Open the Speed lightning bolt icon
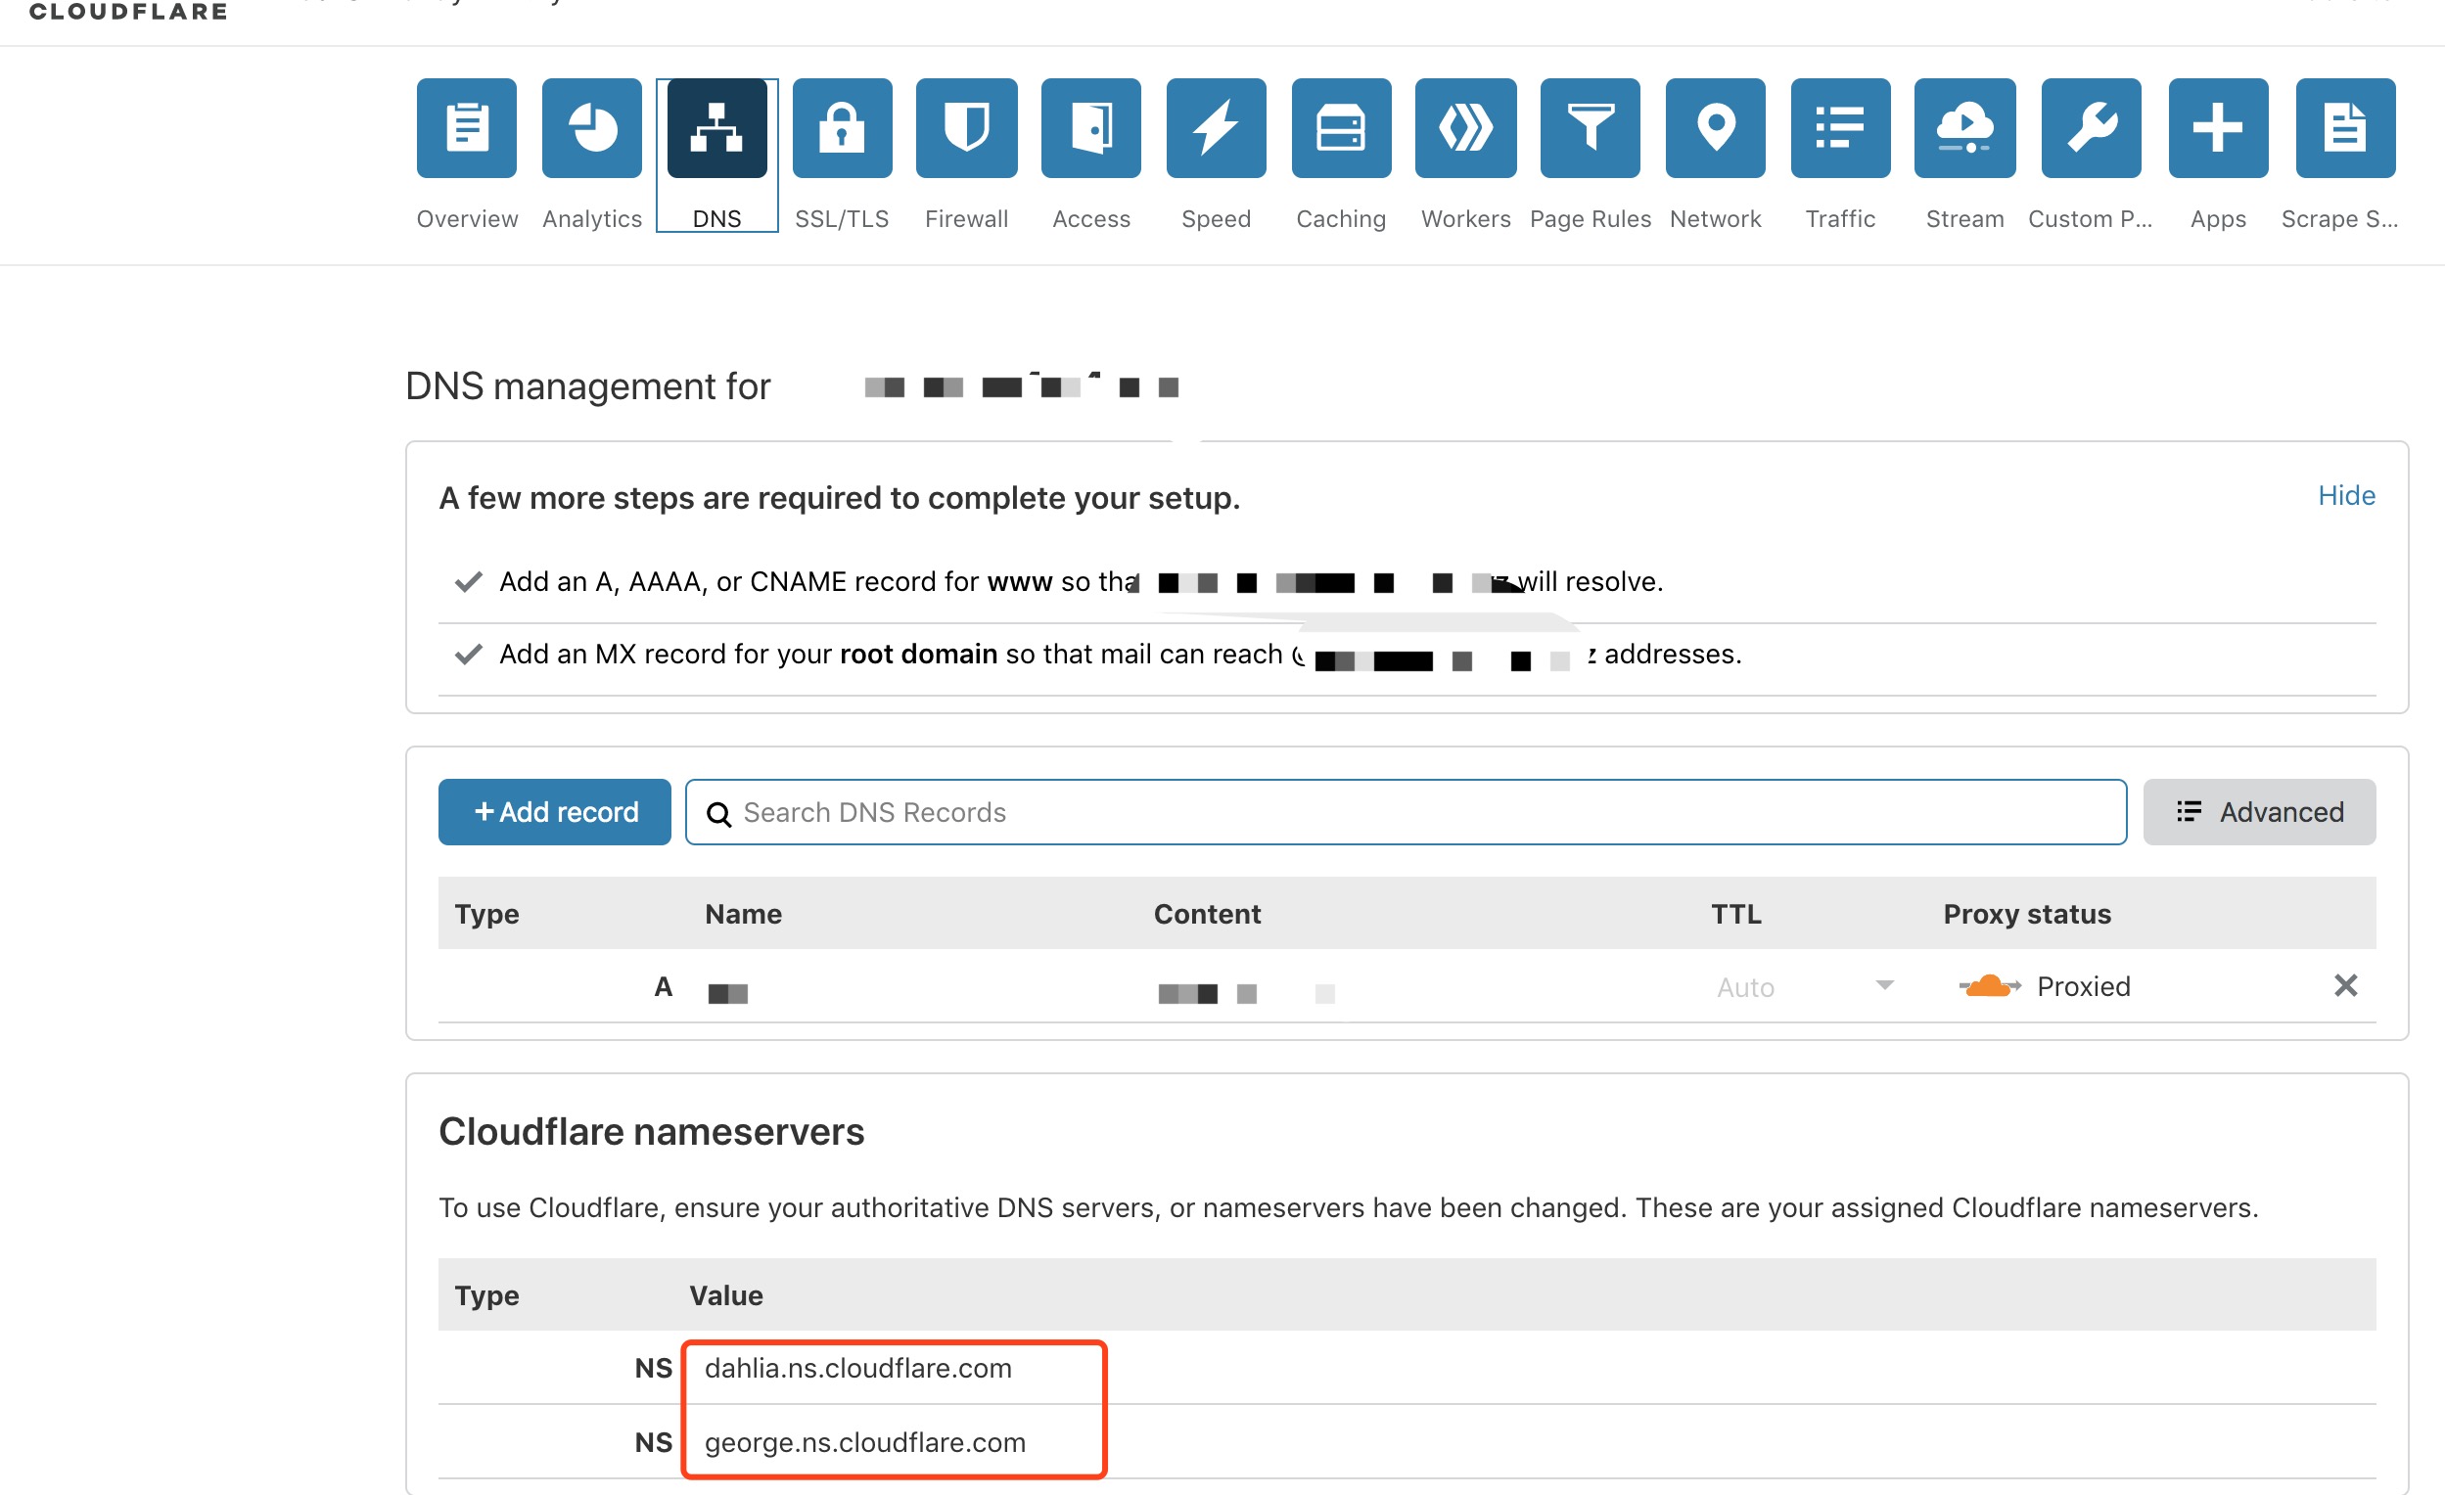 click(1216, 128)
